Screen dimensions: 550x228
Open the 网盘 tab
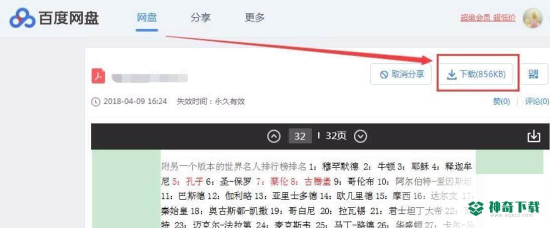point(147,17)
